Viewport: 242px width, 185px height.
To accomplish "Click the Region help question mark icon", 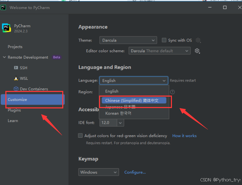I will (172, 92).
